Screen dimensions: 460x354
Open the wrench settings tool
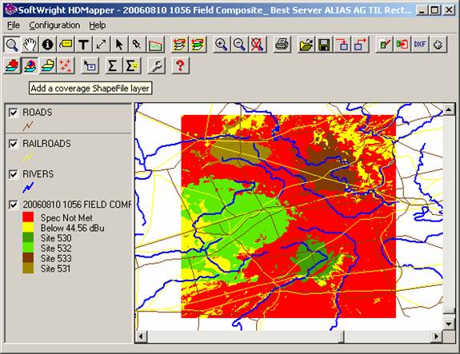156,66
